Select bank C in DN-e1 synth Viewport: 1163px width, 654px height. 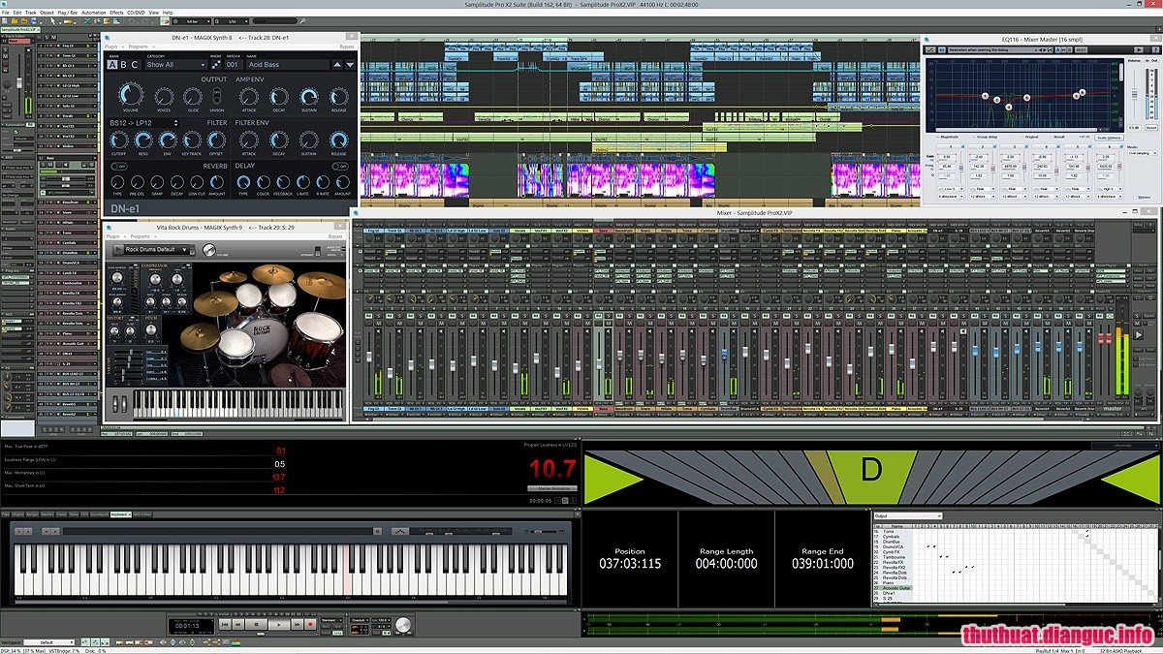click(135, 65)
